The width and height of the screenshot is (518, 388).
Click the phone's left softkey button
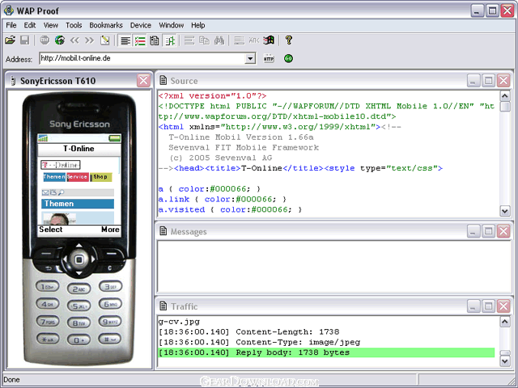pyautogui.click(x=47, y=254)
